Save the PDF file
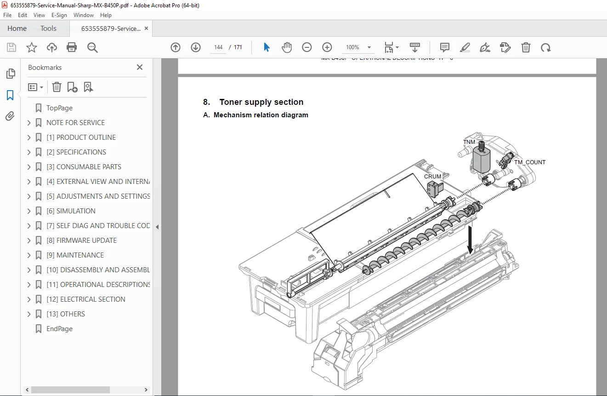The image size is (607, 396). tap(11, 47)
